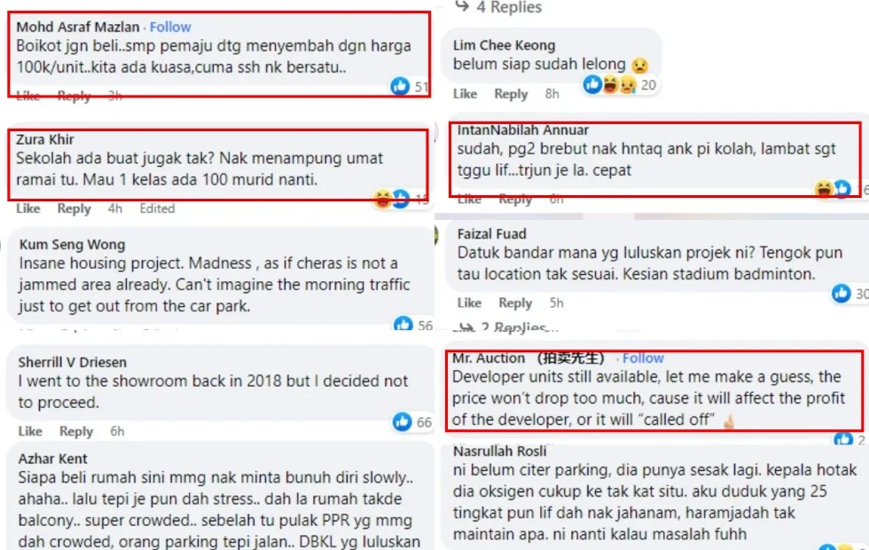Click reaction icons on IntanNabilah Annuar's comment
Viewport: 869px width, 550px height.
[833, 189]
